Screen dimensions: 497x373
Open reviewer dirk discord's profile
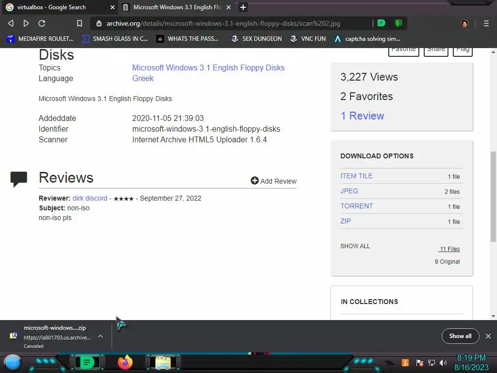click(90, 198)
